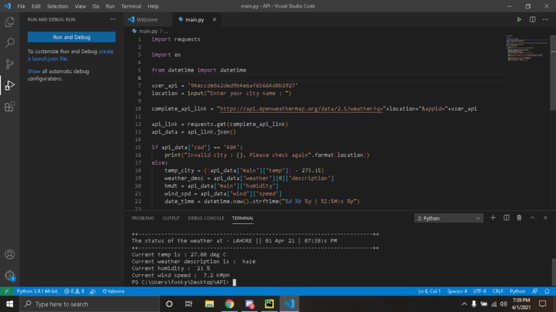This screenshot has height=312, width=556.
Task: Open the Manage gear icon
Action: point(10,275)
